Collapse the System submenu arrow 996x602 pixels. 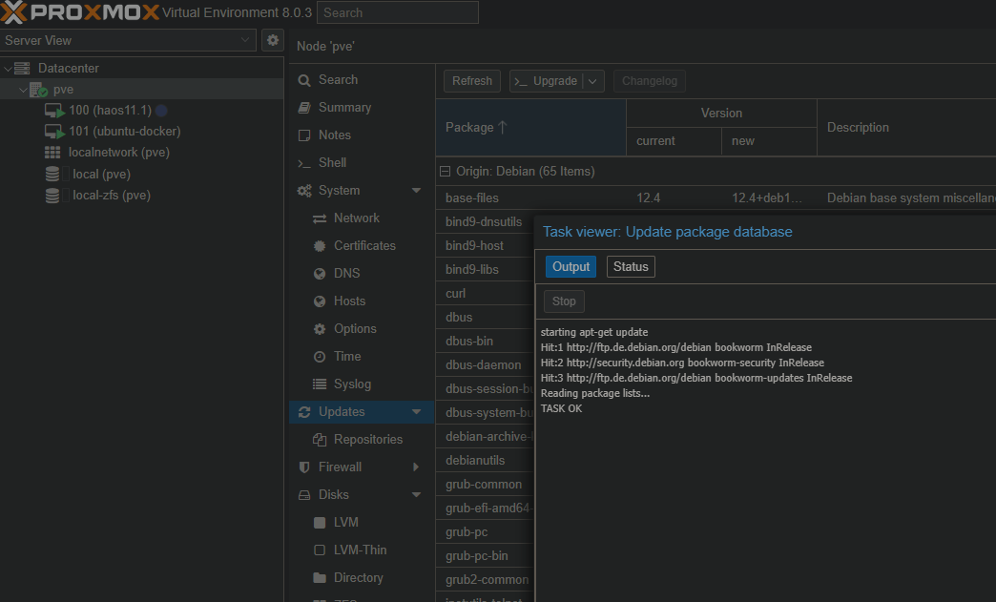point(416,191)
